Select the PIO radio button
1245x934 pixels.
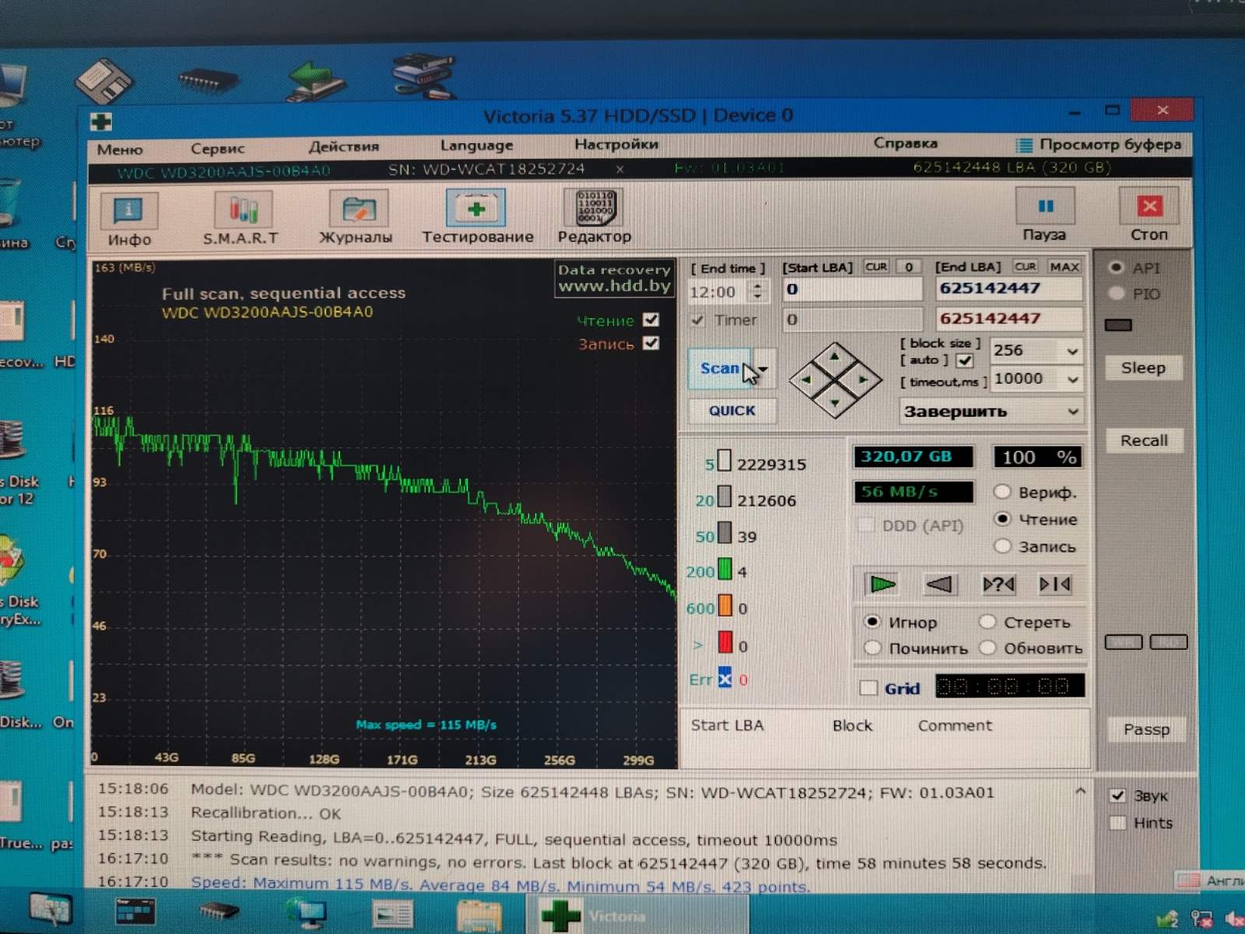tap(1117, 293)
